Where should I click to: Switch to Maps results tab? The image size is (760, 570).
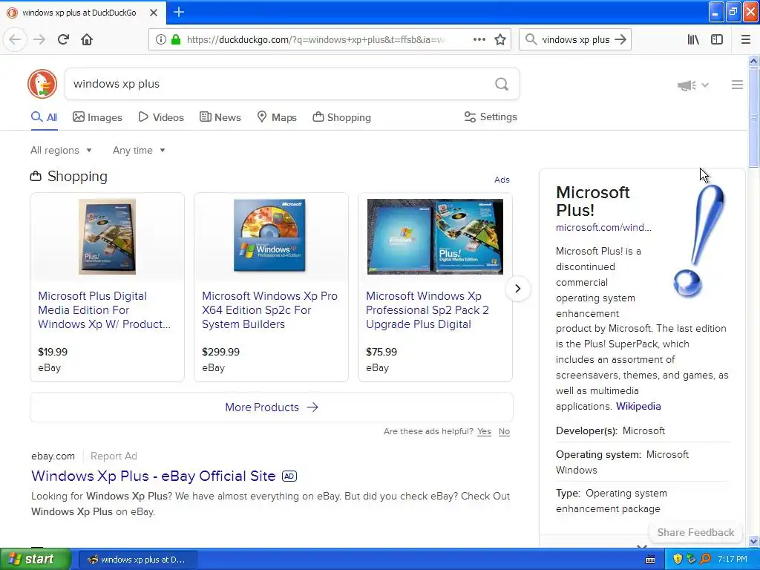277,117
